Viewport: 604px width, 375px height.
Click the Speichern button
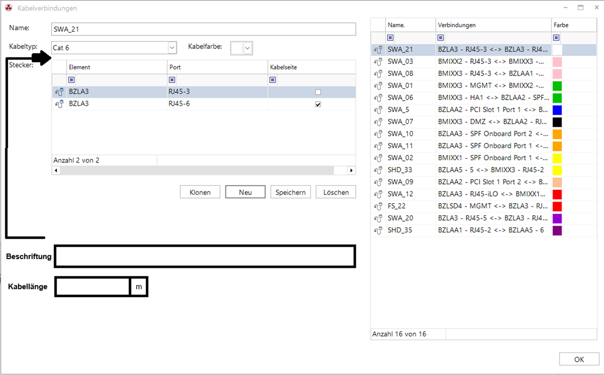pyautogui.click(x=290, y=192)
